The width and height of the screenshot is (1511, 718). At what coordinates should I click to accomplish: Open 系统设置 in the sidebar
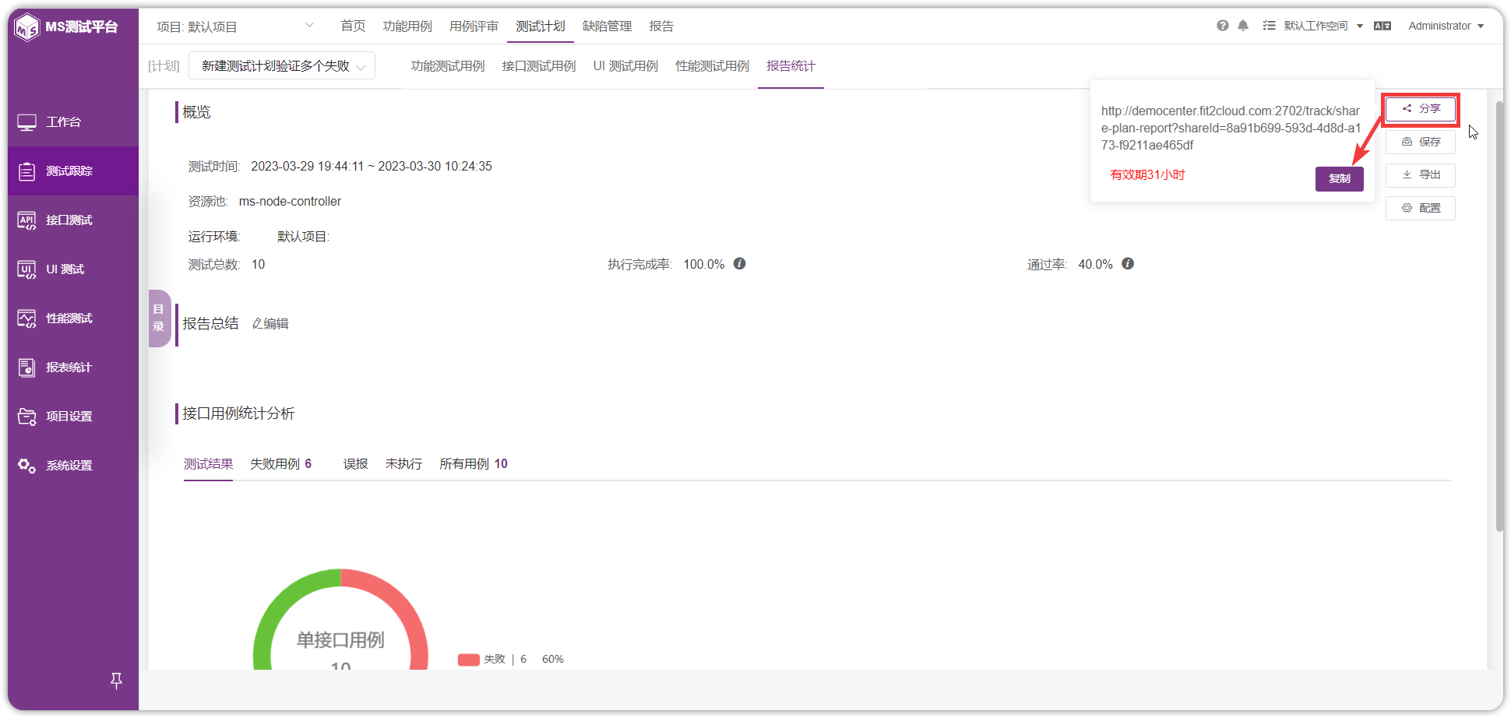(x=73, y=466)
